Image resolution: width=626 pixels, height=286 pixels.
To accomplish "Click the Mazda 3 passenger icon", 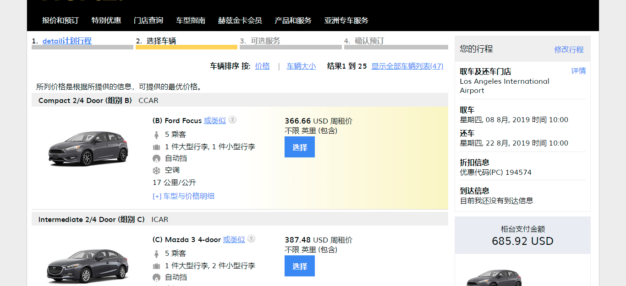I will [156, 254].
